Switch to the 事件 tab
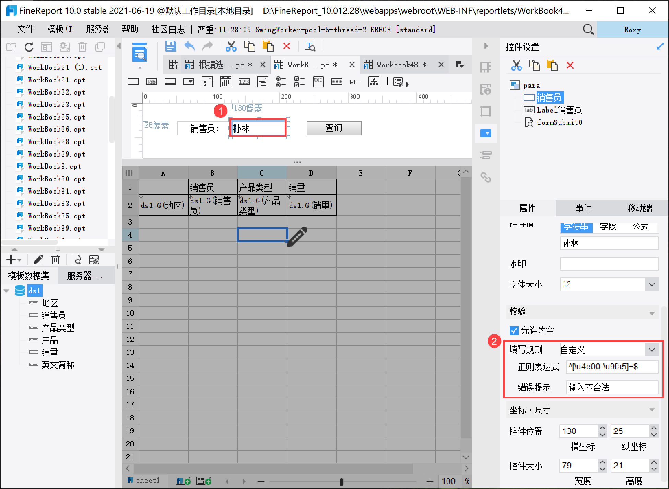 (x=583, y=208)
